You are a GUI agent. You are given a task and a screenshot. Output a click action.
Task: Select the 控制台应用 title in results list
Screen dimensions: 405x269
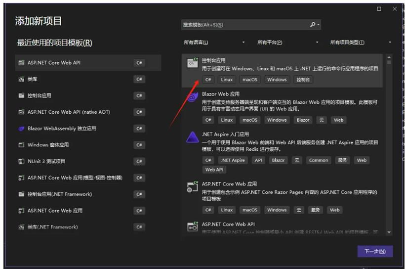pyautogui.click(x=213, y=60)
